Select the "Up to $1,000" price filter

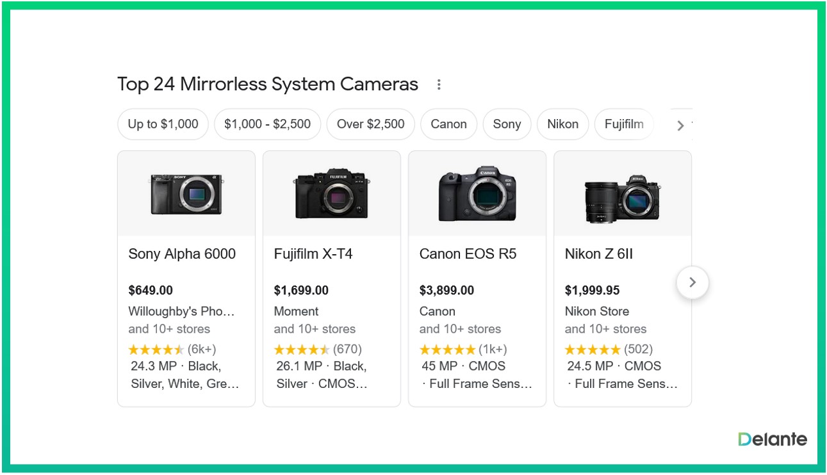coord(163,124)
